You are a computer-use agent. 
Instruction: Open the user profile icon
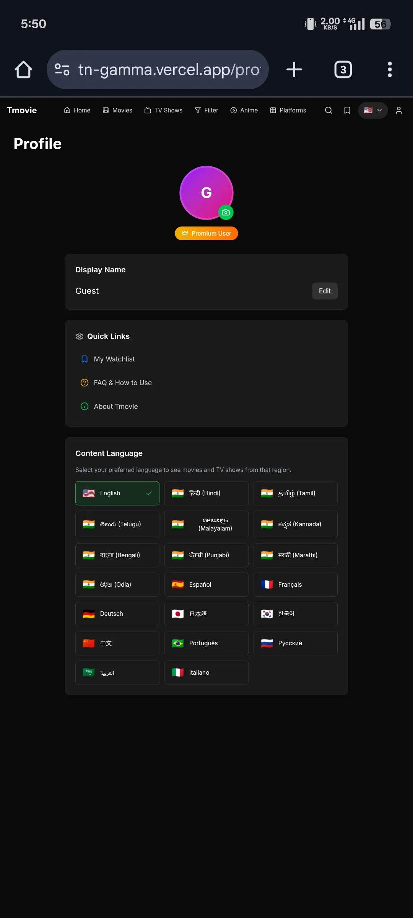coord(398,110)
